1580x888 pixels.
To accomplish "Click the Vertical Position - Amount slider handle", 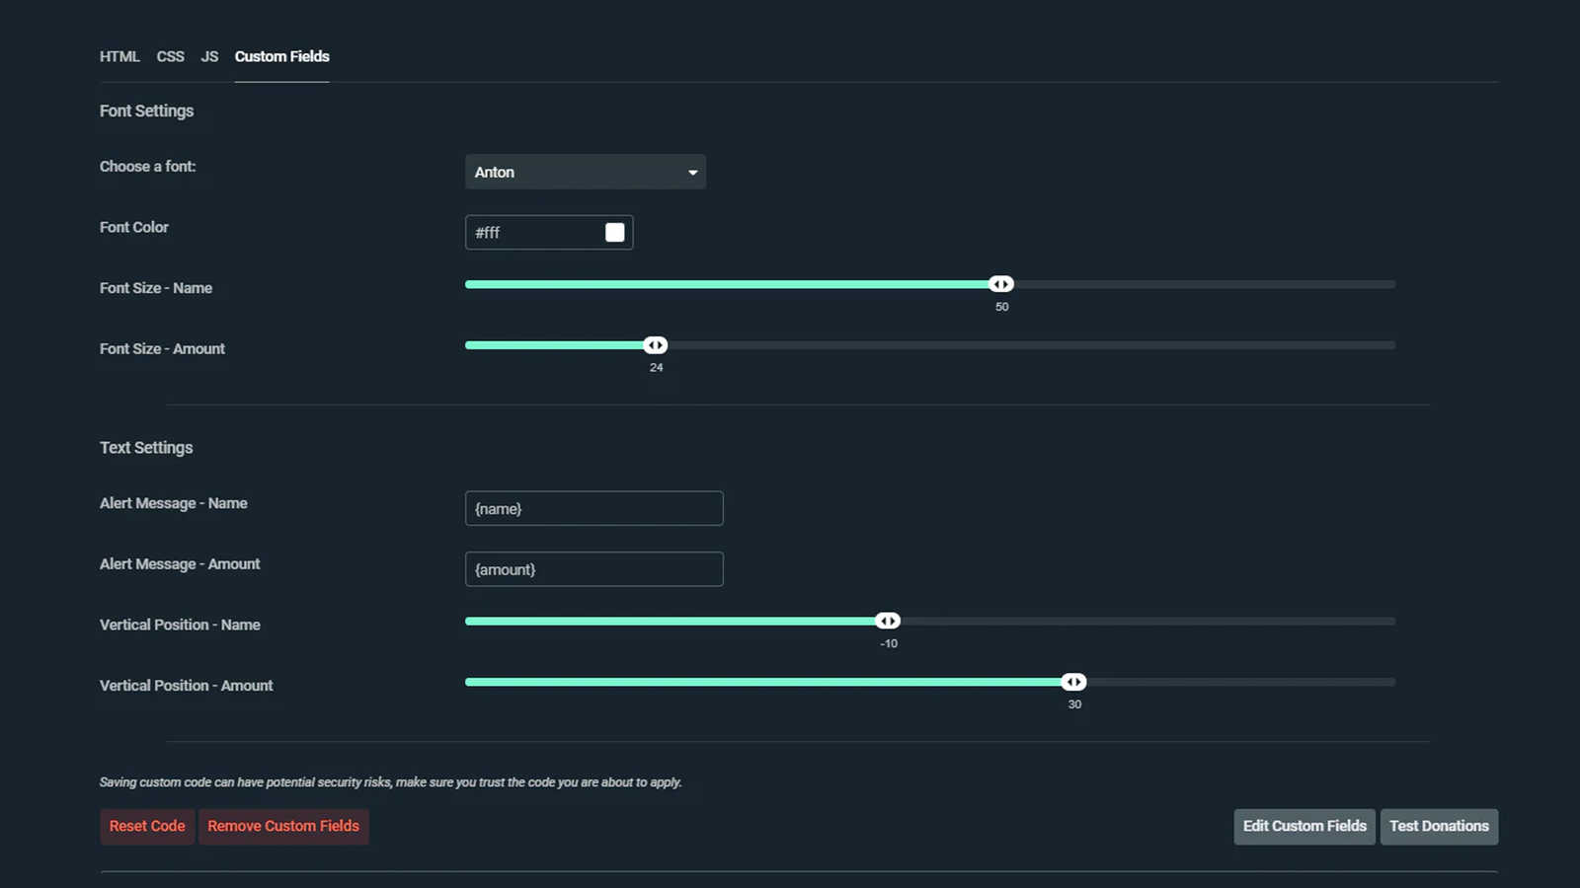I will click(1074, 681).
